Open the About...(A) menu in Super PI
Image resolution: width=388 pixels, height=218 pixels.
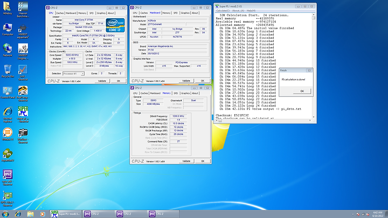pyautogui.click(x=238, y=11)
